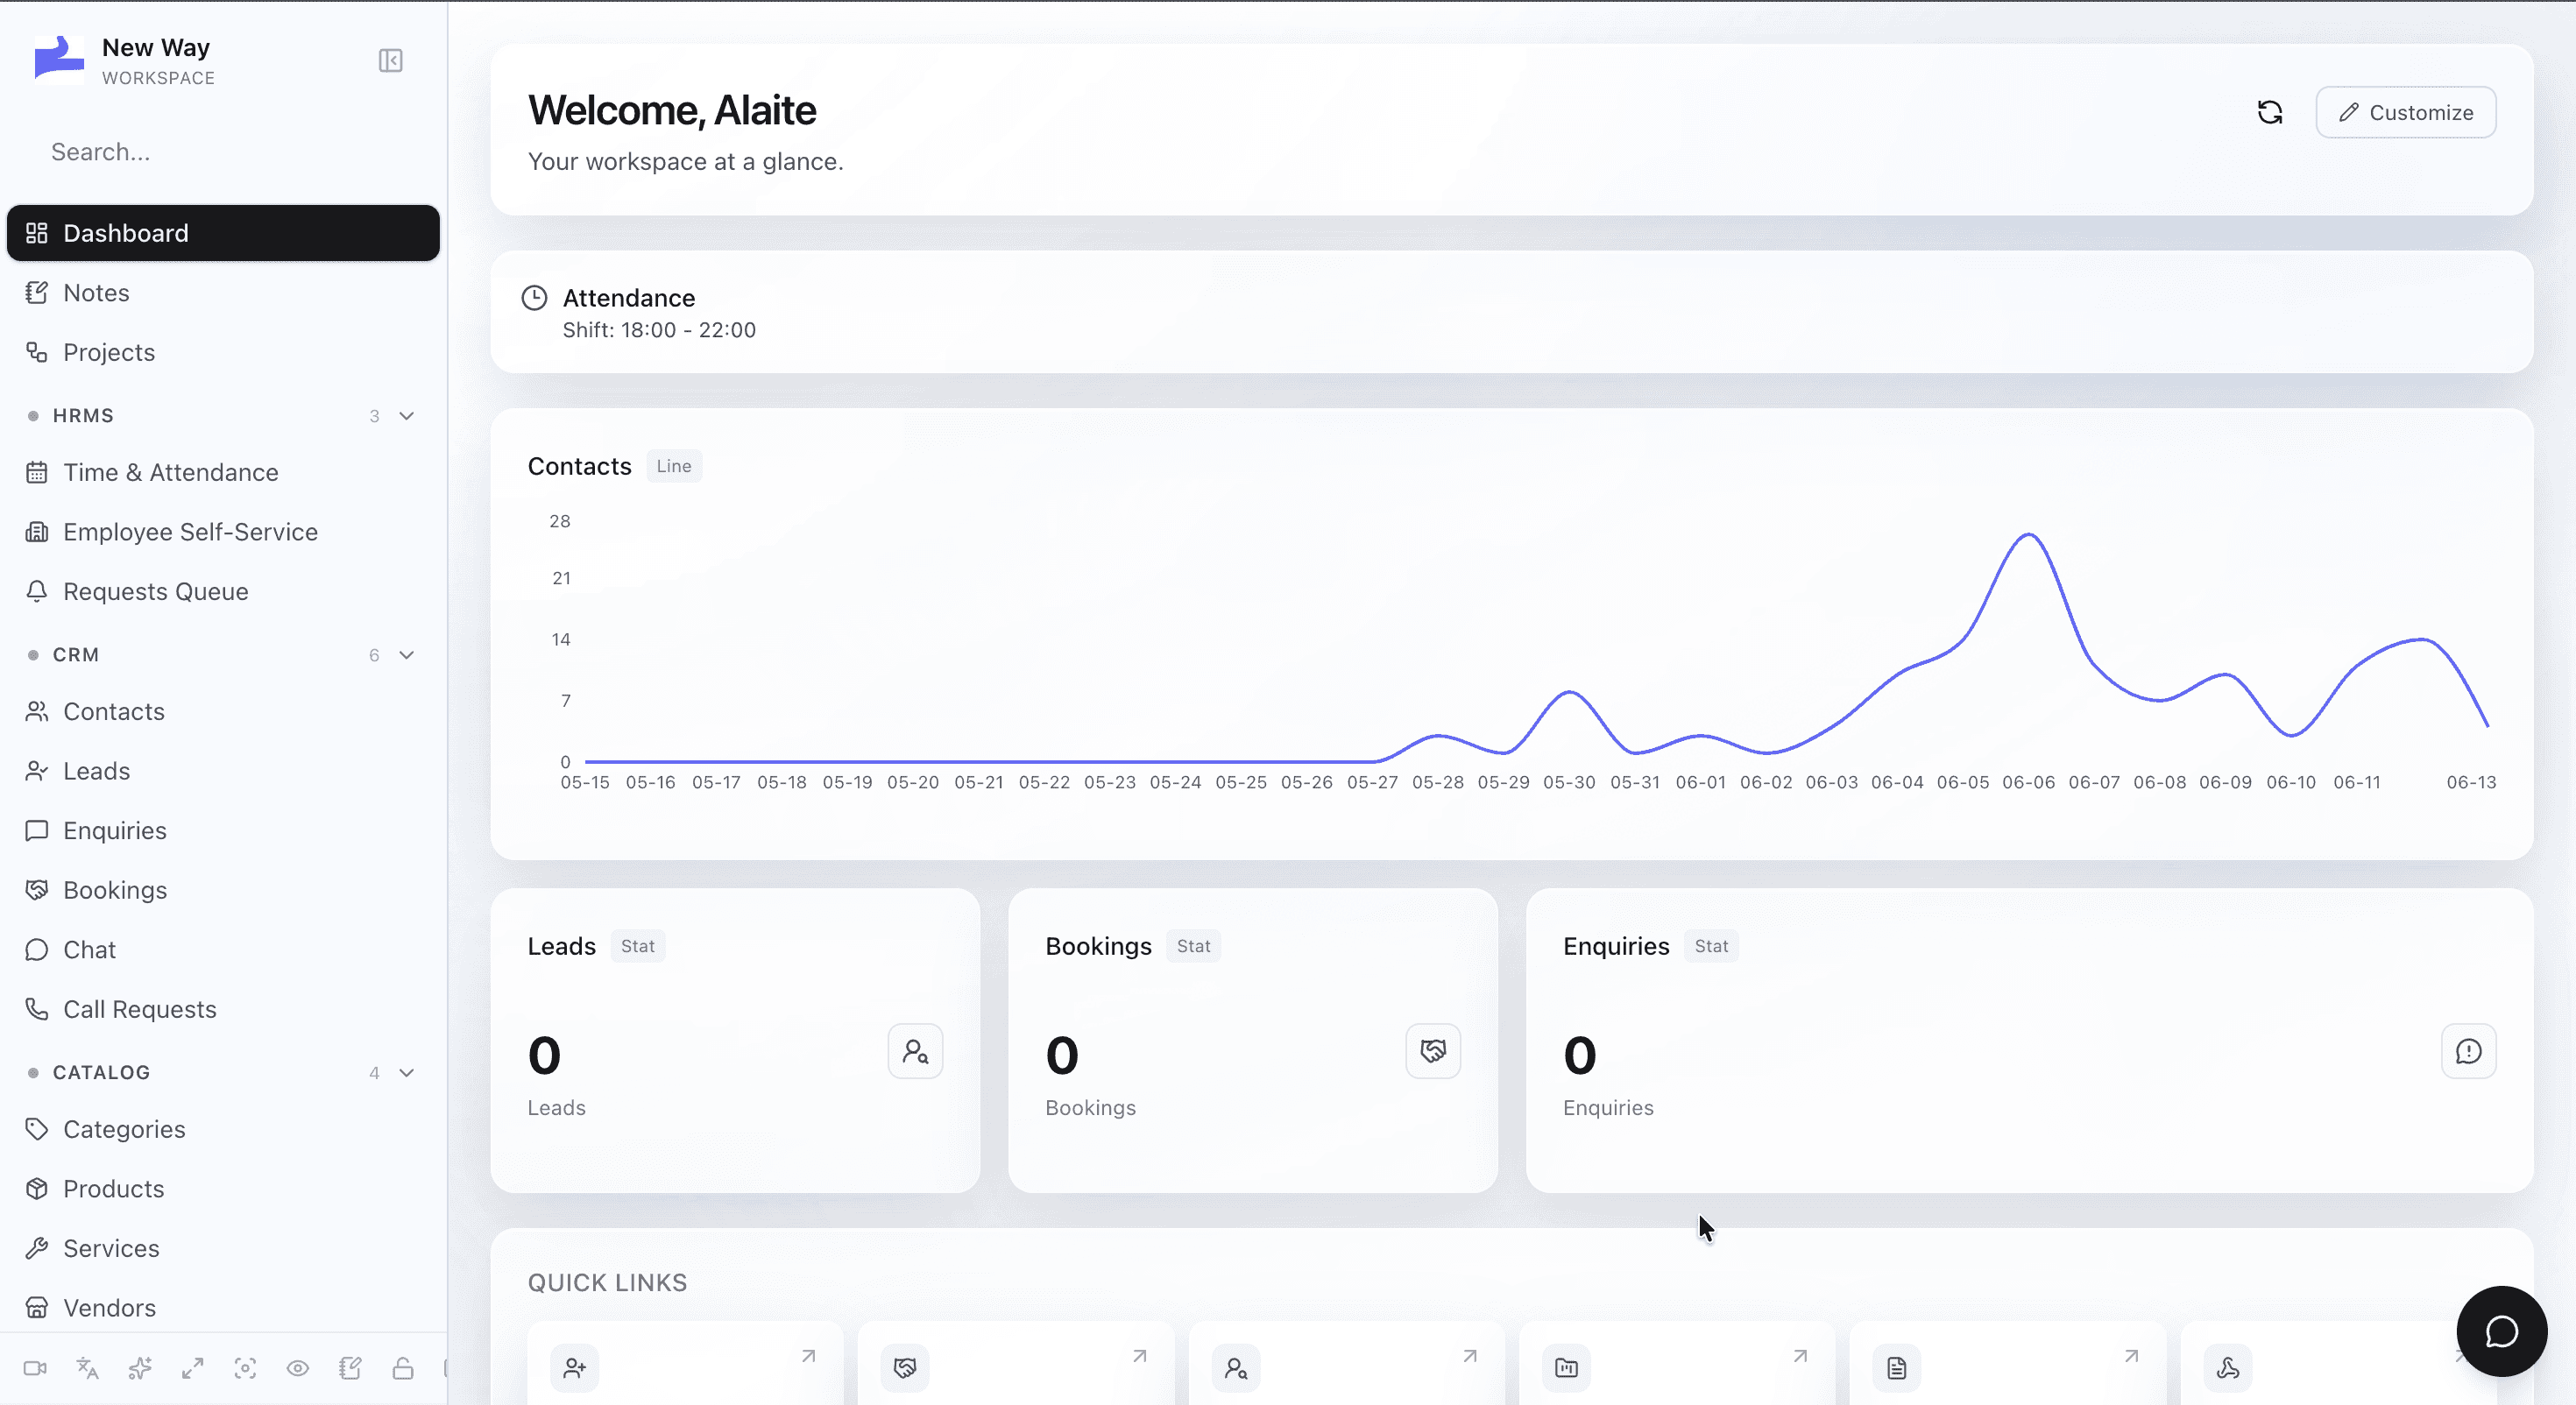
Task: Click the translate language icon in bottom toolbar
Action: pyautogui.click(x=88, y=1368)
